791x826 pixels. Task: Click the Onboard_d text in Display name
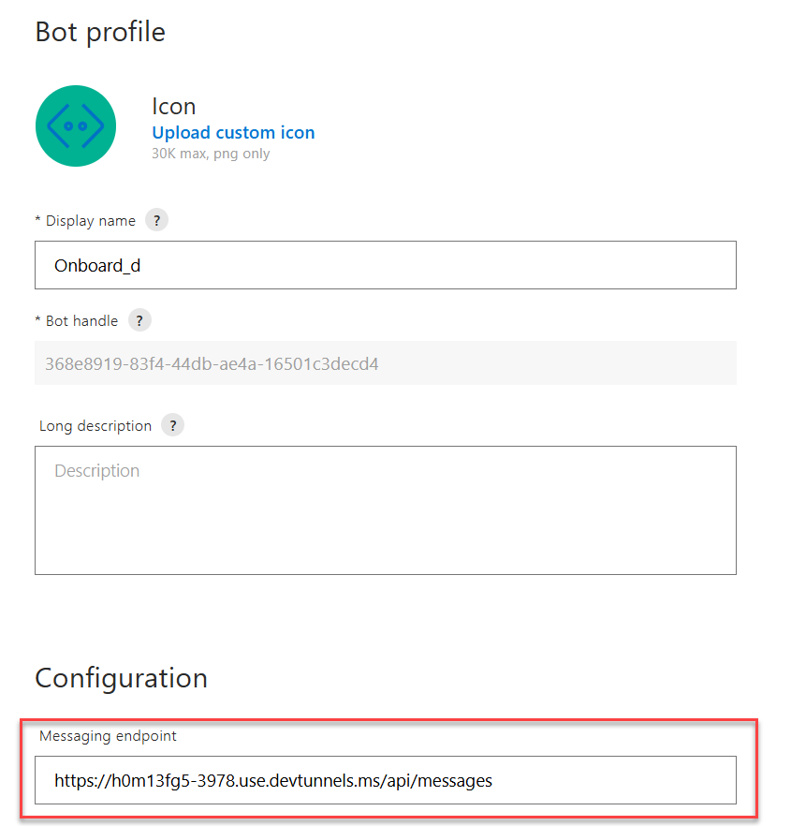click(x=97, y=266)
